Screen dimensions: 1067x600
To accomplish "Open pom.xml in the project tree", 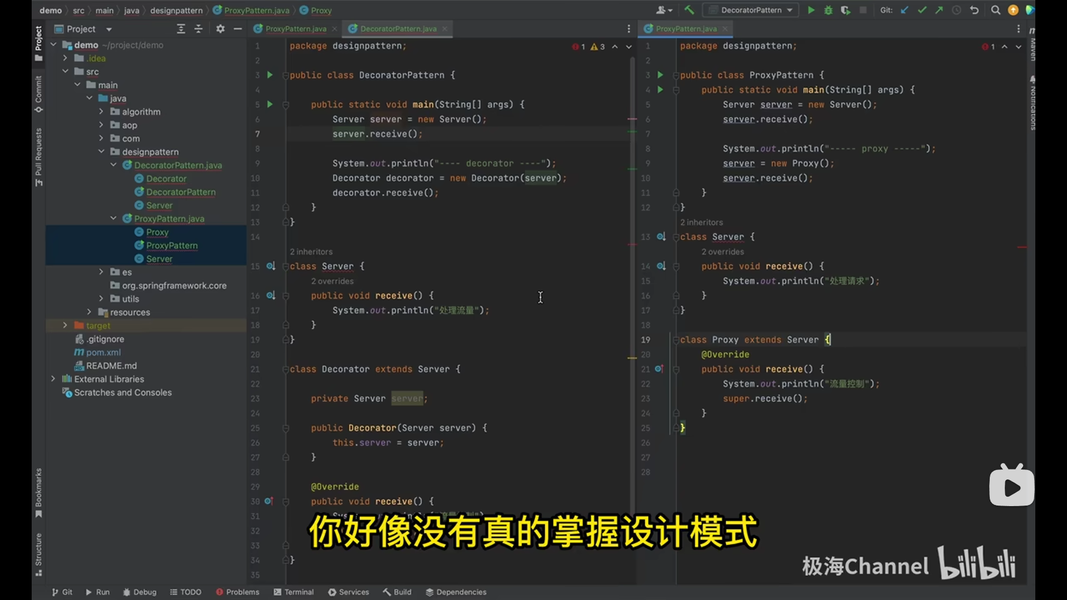I will (x=103, y=352).
